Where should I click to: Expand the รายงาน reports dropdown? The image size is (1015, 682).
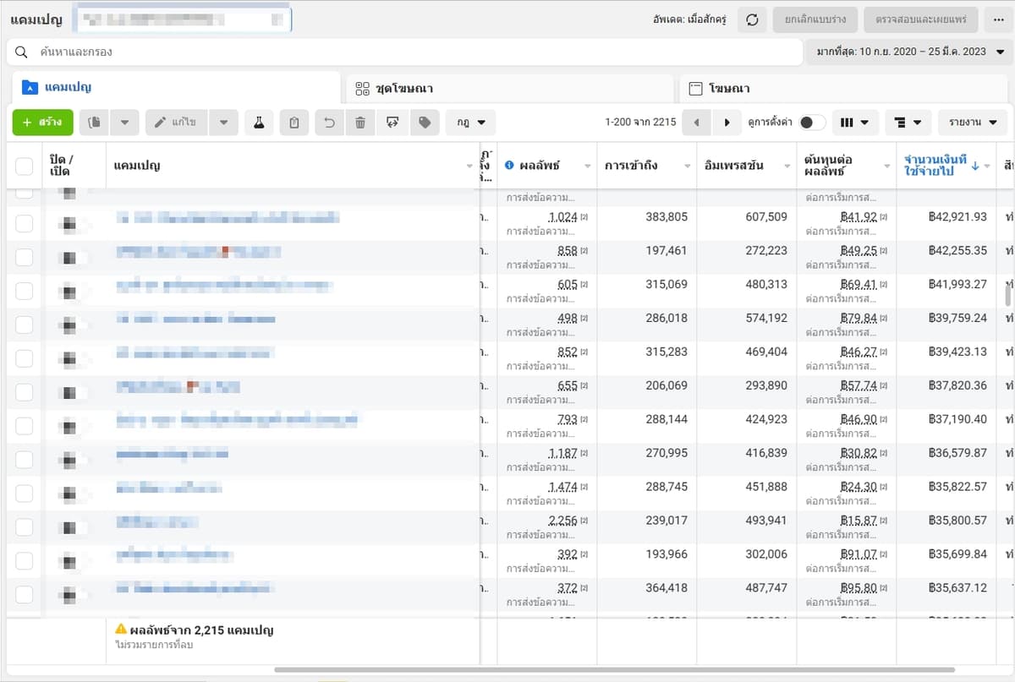pos(973,123)
